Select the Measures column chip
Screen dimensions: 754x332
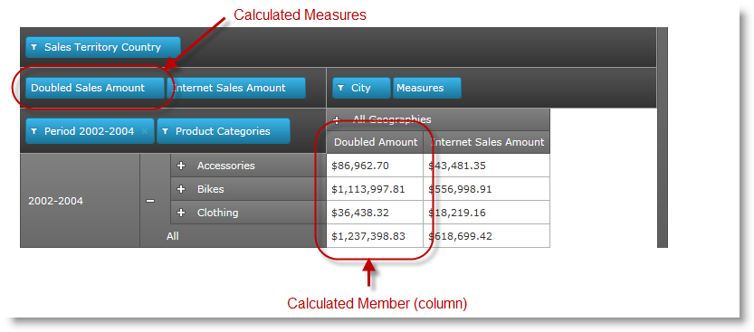click(427, 88)
